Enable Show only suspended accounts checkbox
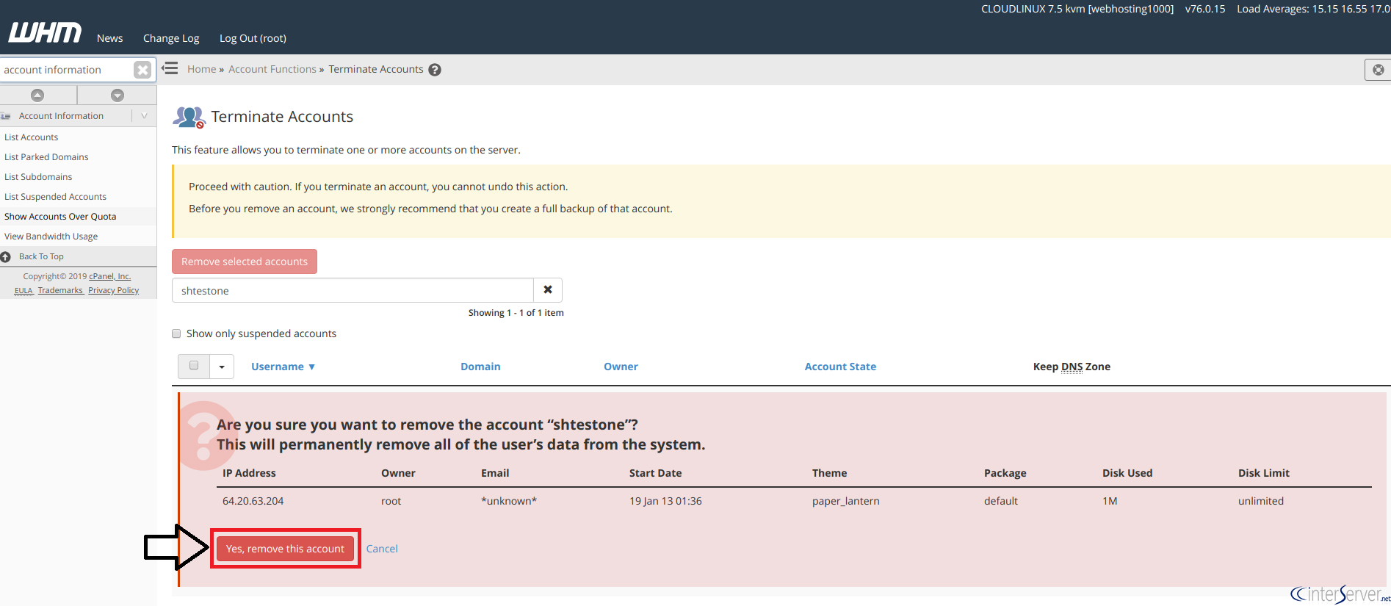Image resolution: width=1391 pixels, height=606 pixels. tap(176, 333)
